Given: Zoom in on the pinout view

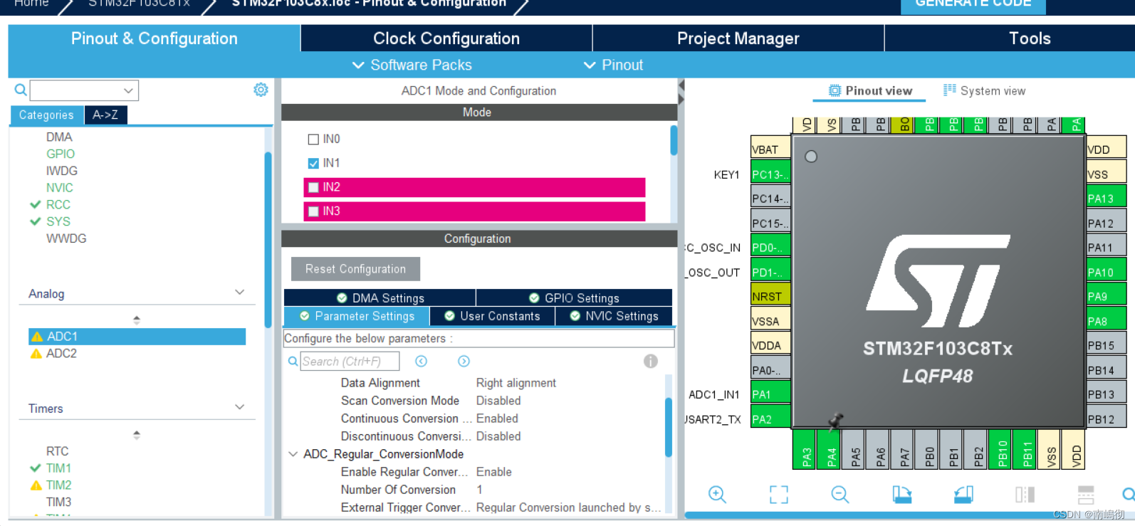Looking at the screenshot, I should (x=717, y=495).
